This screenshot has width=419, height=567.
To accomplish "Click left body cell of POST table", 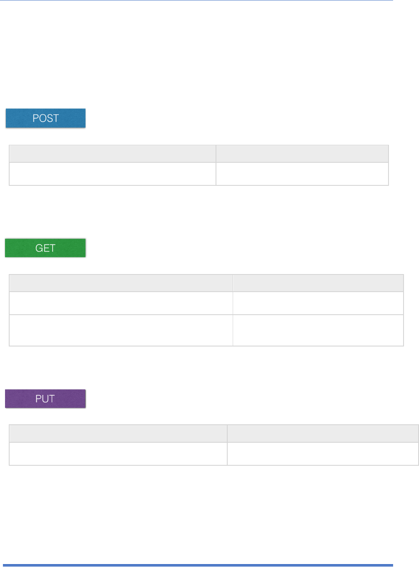I will point(112,174).
